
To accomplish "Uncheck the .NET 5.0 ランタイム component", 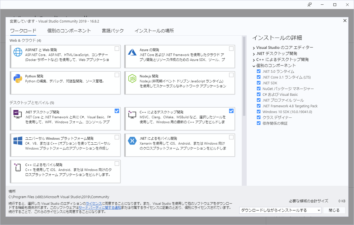I will [x=259, y=71].
